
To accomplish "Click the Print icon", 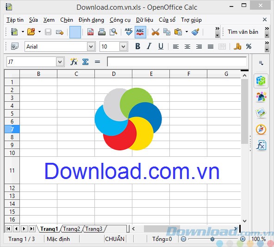I will pos(102,32).
